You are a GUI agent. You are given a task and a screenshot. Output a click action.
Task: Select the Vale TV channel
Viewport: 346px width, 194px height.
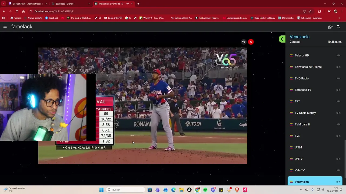tap(315, 170)
